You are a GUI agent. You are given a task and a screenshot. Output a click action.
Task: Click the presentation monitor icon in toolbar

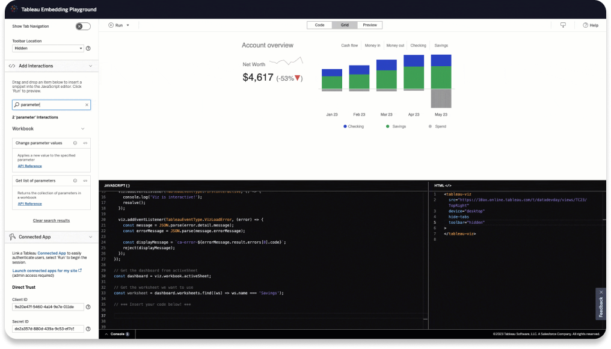coord(563,25)
